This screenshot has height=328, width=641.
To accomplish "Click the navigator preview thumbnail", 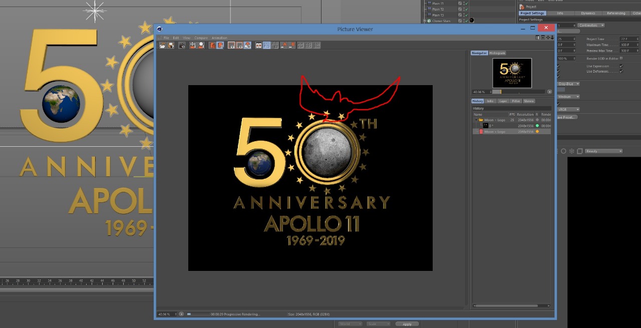I will 512,73.
